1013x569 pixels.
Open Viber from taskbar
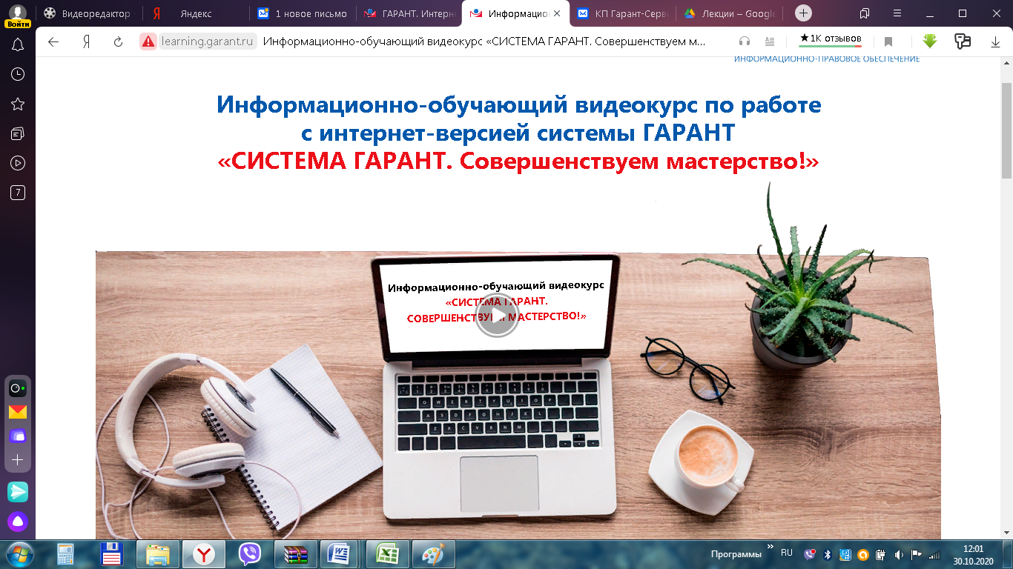250,554
